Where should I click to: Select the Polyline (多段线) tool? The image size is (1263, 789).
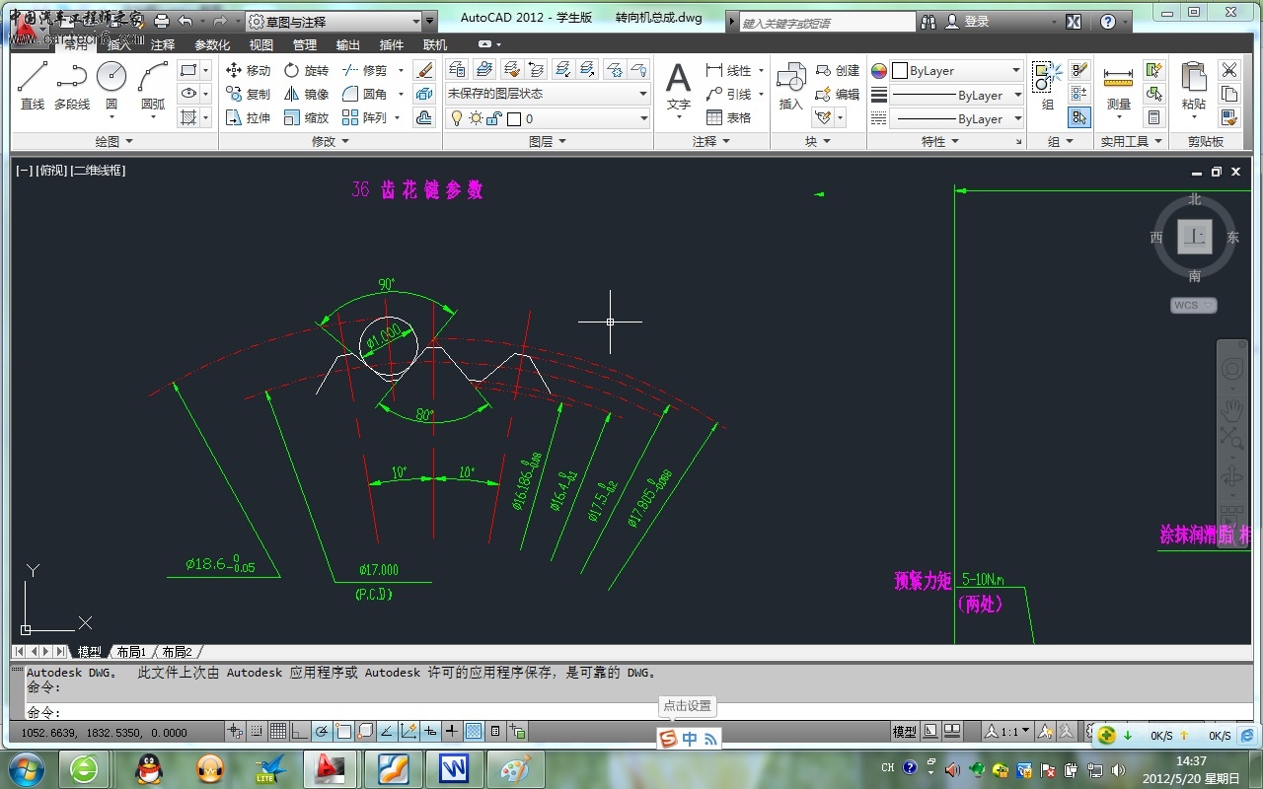pos(71,85)
